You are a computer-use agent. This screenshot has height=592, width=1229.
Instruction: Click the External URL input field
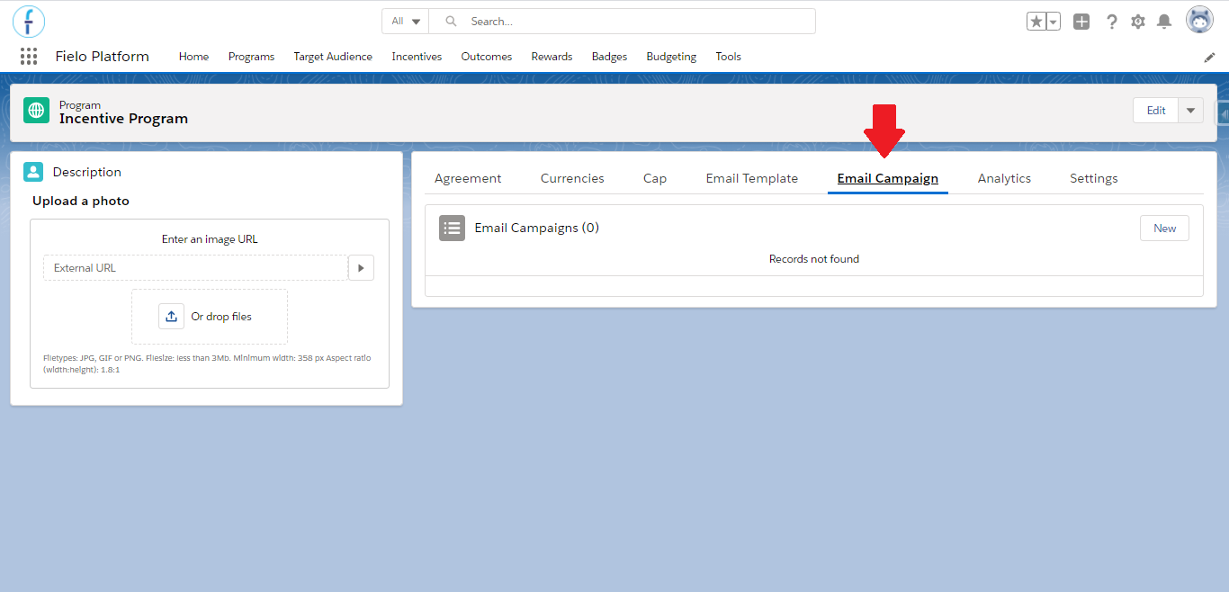coord(195,267)
